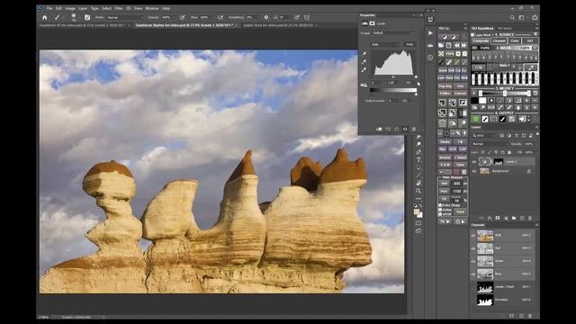The width and height of the screenshot is (576, 324).
Task: Delete layer trash icon in Layers panel
Action: click(x=530, y=218)
